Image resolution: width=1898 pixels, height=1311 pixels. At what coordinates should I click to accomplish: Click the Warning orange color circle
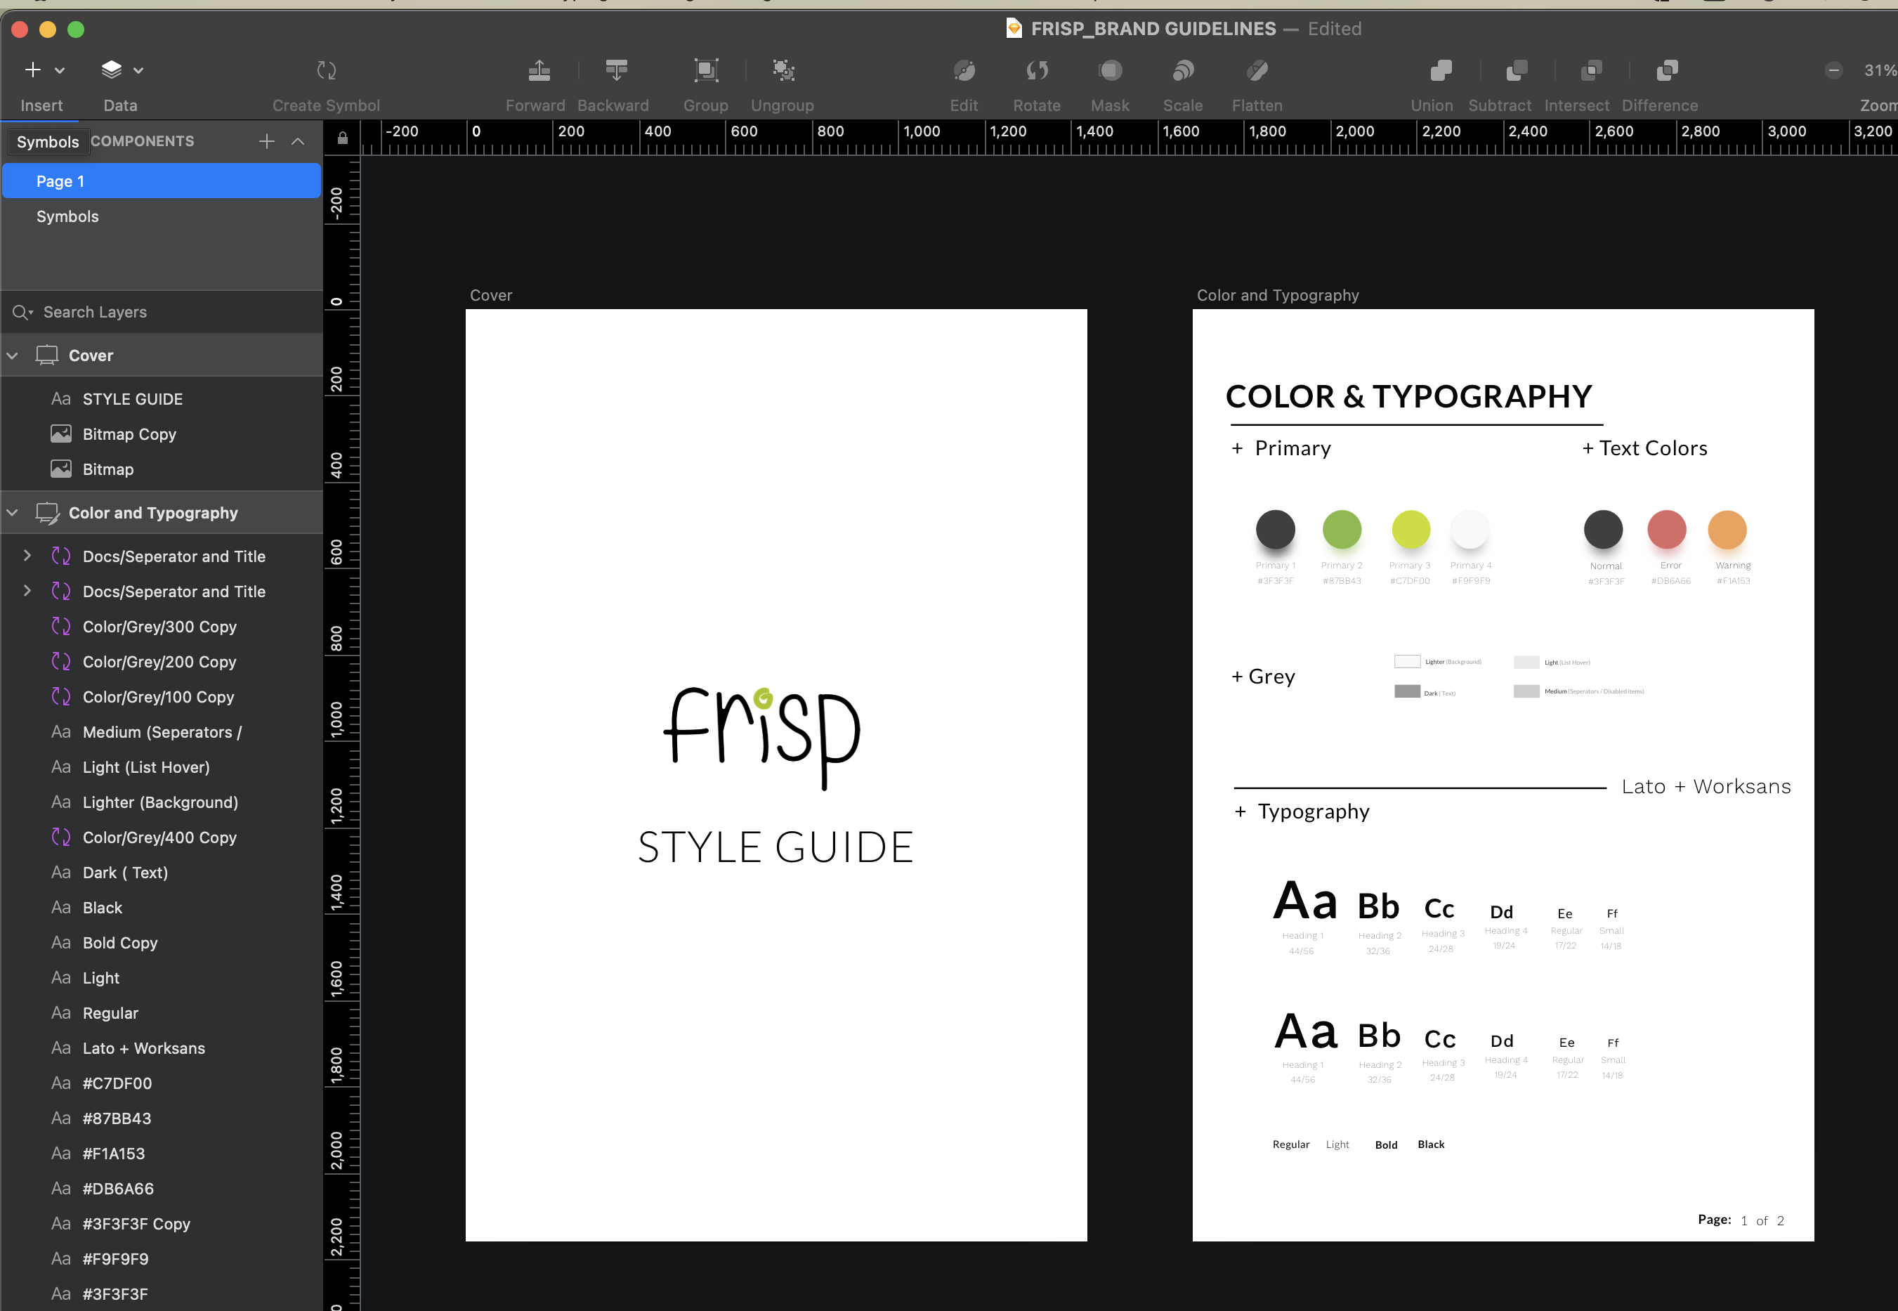tap(1727, 529)
